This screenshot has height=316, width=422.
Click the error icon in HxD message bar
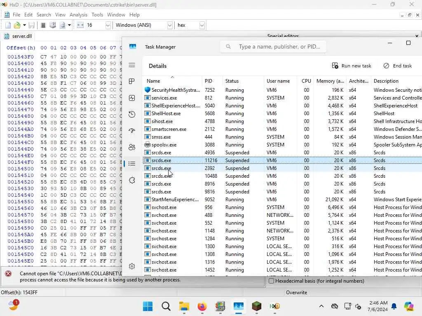8,274
